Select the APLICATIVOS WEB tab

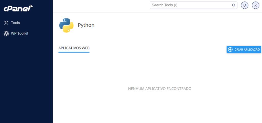coord(74,48)
